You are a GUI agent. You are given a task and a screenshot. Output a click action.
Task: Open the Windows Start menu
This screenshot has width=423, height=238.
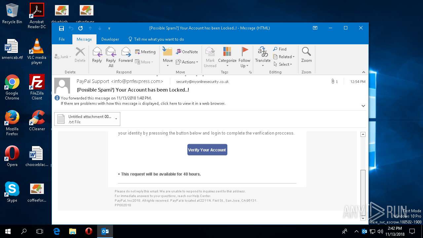pos(8,231)
